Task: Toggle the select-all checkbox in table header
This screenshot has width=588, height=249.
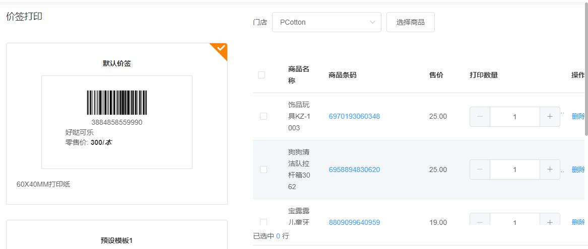Action: [262, 75]
